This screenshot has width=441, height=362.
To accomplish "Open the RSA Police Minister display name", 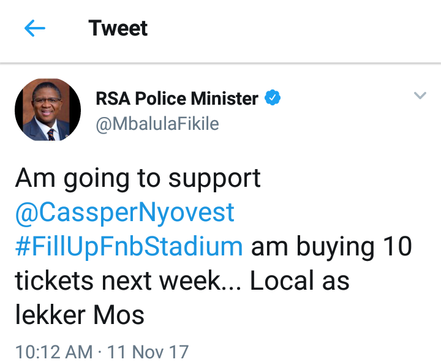I will click(x=177, y=99).
